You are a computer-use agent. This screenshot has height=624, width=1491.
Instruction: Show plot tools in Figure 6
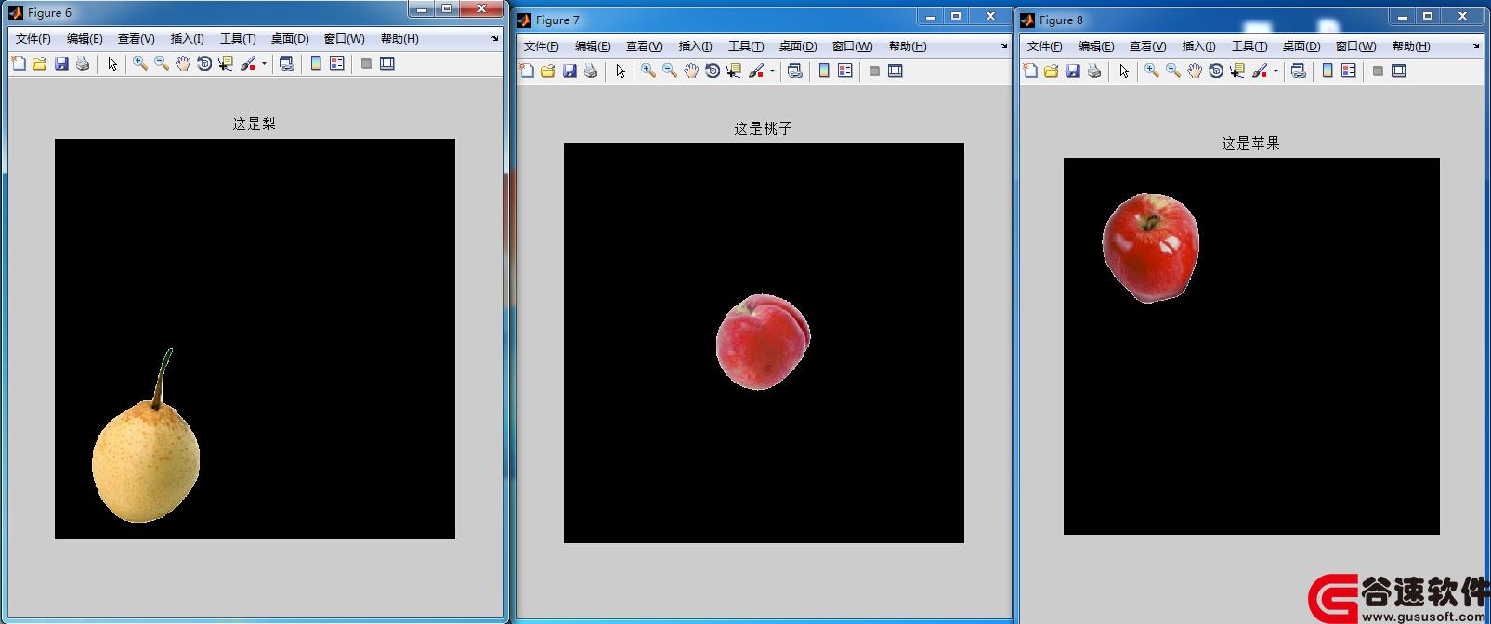pyautogui.click(x=387, y=63)
